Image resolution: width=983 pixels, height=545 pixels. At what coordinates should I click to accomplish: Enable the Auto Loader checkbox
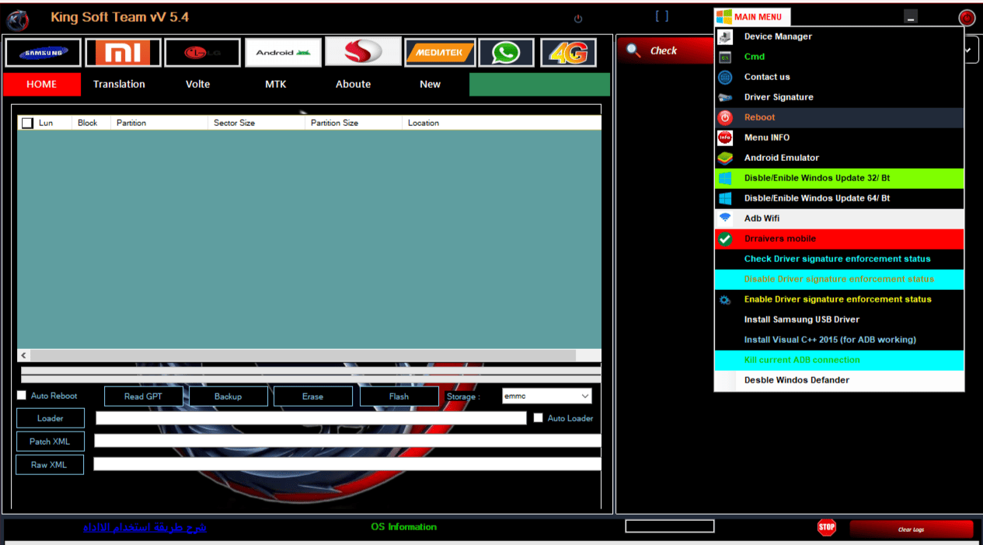pos(539,418)
